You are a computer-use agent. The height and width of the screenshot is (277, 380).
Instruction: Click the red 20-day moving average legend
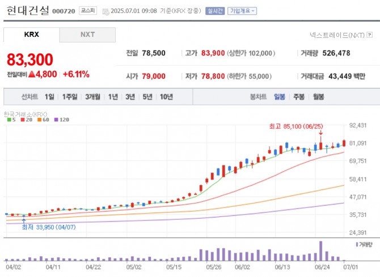pyautogui.click(x=24, y=120)
